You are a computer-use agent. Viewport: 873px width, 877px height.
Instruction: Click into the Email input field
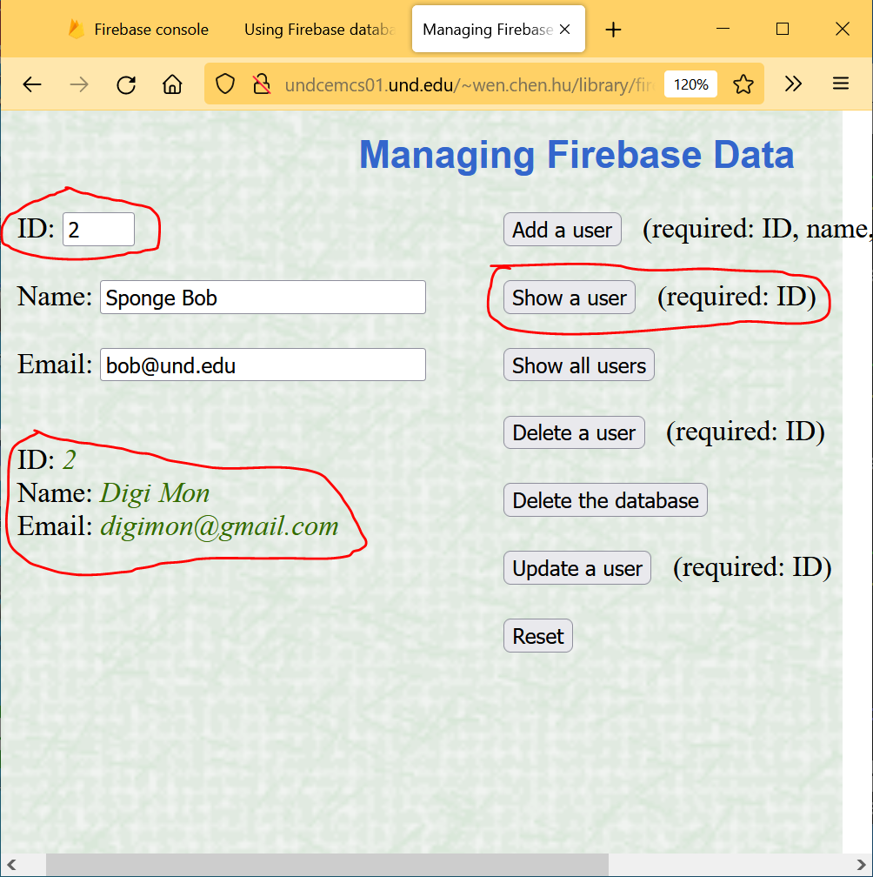(263, 365)
